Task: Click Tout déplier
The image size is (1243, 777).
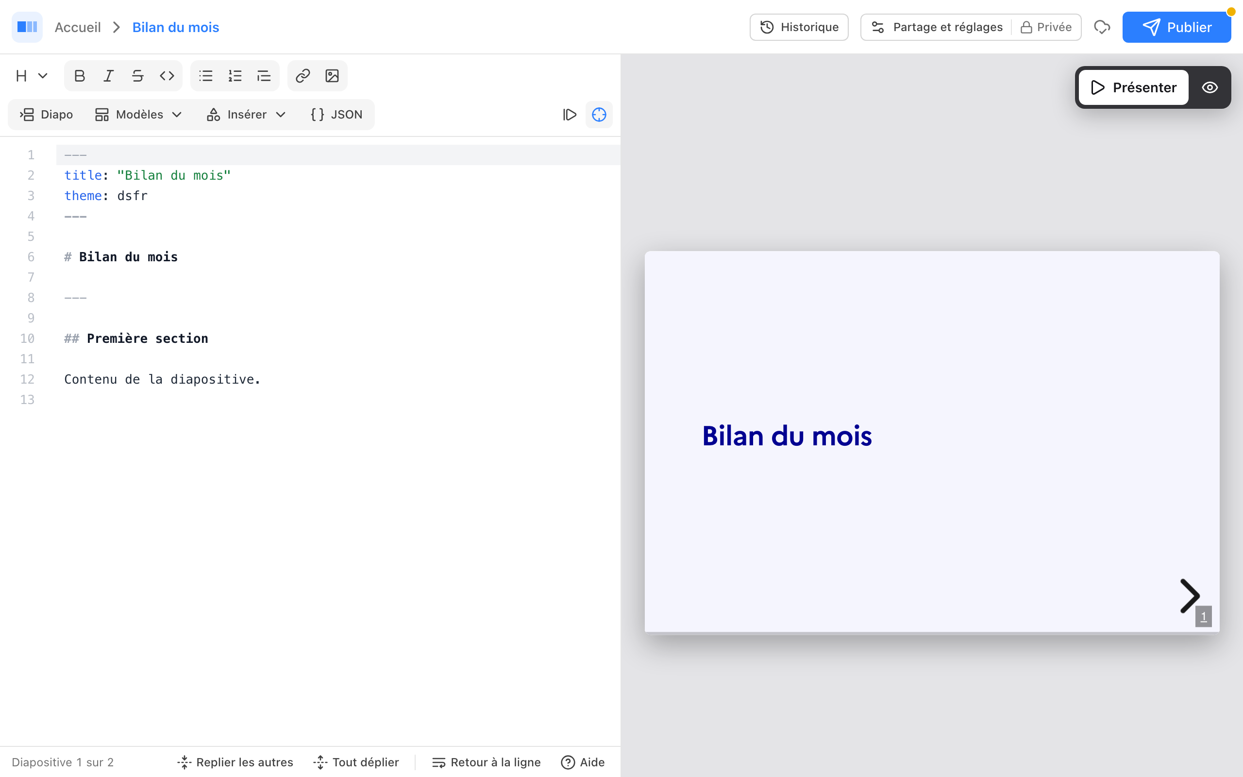Action: (x=356, y=762)
